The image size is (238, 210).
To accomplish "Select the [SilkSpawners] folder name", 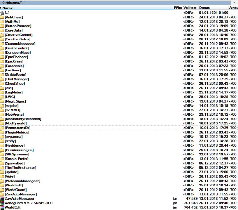I will pyautogui.click(x=17, y=155).
